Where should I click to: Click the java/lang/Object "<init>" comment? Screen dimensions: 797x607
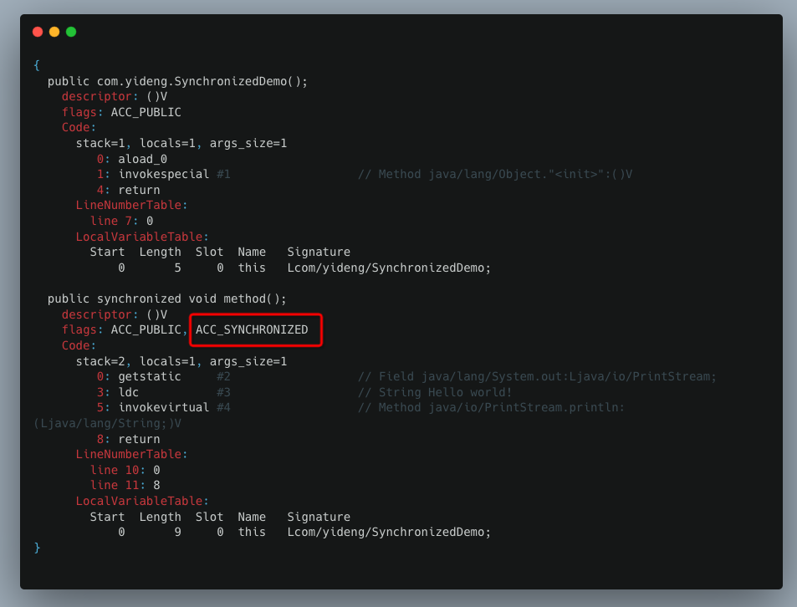pos(495,174)
